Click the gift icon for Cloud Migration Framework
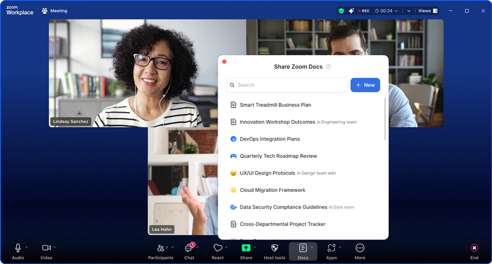492x264 pixels. tap(233, 190)
